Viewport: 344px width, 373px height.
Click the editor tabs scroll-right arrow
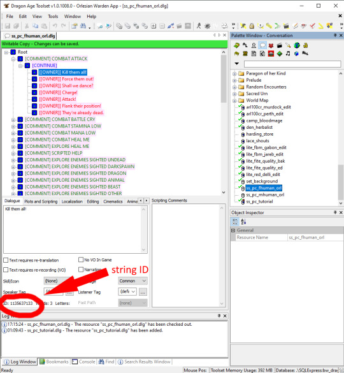point(147,201)
